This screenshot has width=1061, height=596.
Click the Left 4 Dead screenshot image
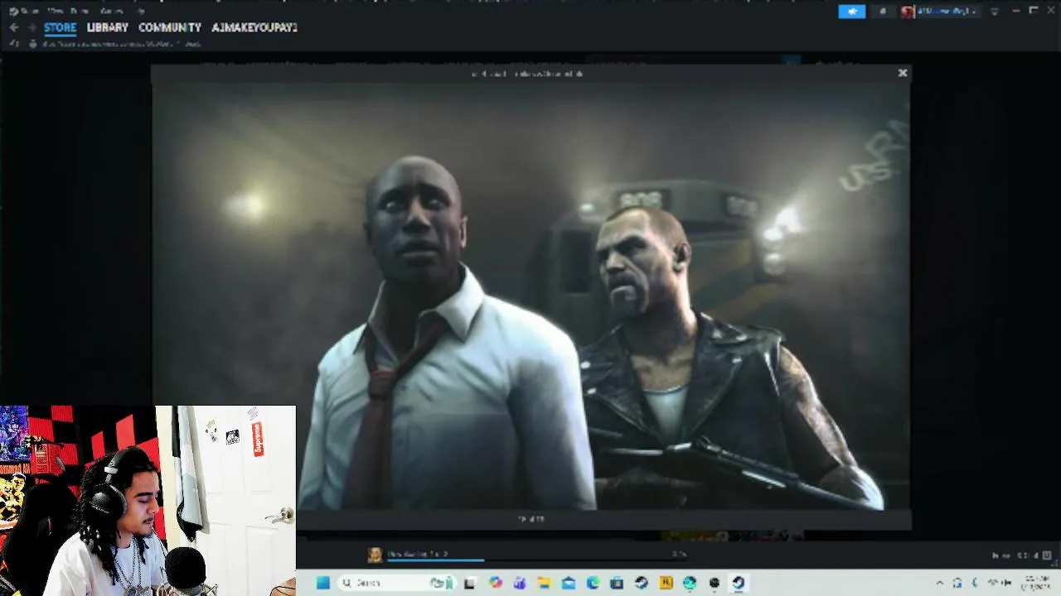coord(530,296)
